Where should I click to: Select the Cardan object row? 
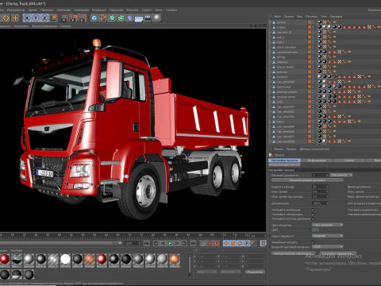[281, 22]
